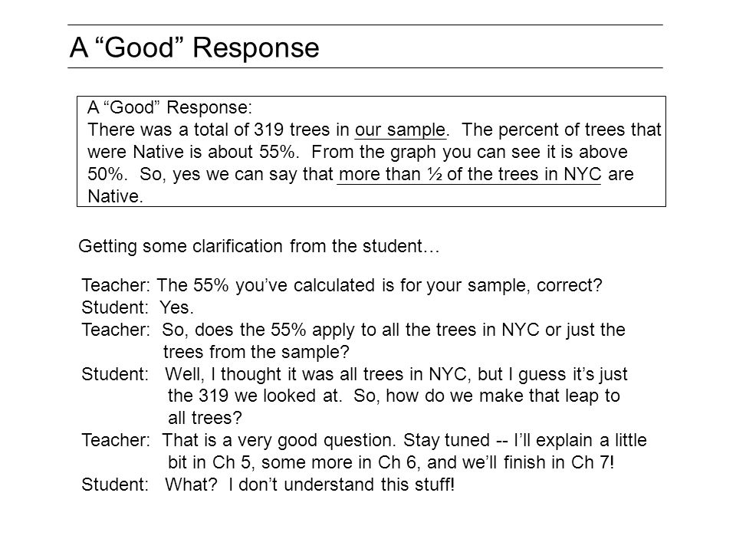This screenshot has width=736, height=552.
Task: Click the "50%." text starting the third boxed line
Action: click(107, 174)
